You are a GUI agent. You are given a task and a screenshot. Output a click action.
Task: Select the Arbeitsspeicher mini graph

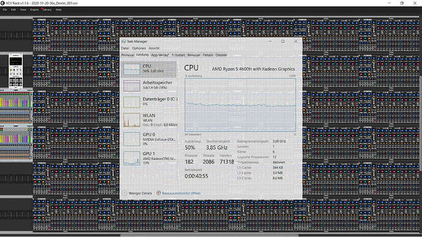[131, 86]
